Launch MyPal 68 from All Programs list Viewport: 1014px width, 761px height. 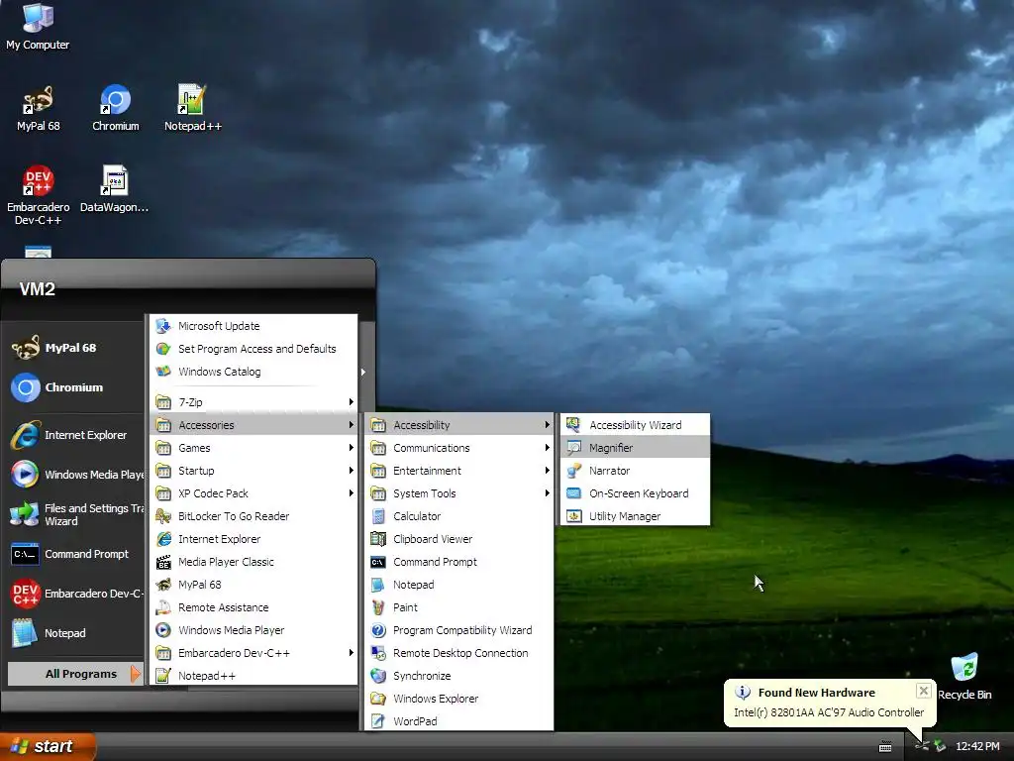point(253,585)
